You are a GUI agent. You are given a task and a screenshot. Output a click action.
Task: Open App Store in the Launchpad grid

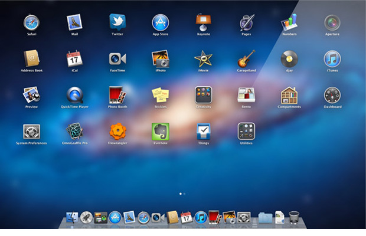161,22
